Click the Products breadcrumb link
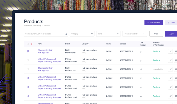The height and width of the screenshot is (104, 177). [x=47, y=26]
